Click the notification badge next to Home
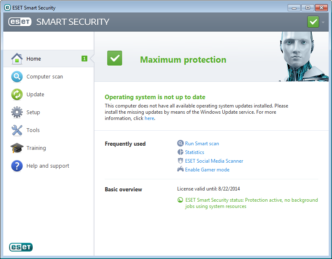This screenshot has width=332, height=259. 84,59
